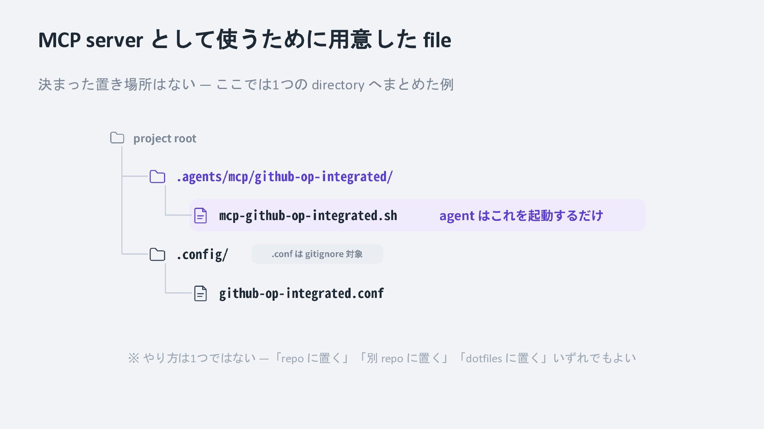Image resolution: width=764 pixels, height=429 pixels.
Task: Click the slide title "MCP server として使うために用意した file"
Action: click(245, 40)
